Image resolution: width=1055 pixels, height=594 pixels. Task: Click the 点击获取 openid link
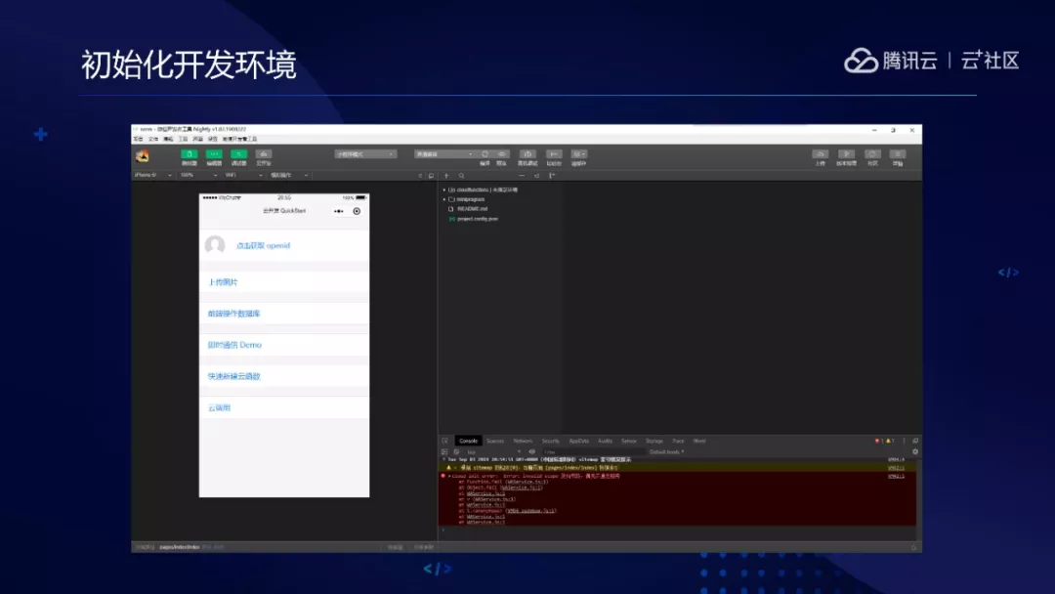click(263, 245)
